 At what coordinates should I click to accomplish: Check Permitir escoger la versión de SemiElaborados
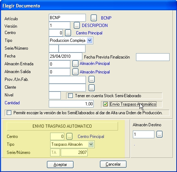[x=9, y=113]
